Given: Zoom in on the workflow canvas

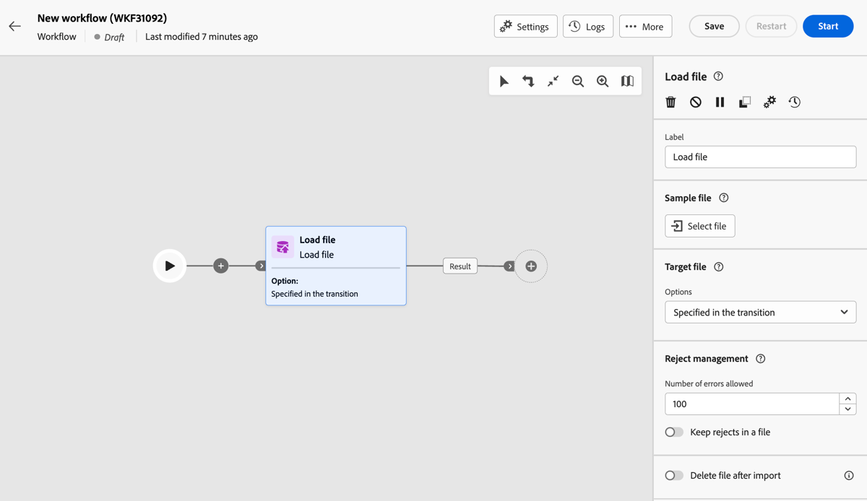Looking at the screenshot, I should 603,81.
